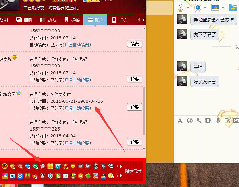Click the penguin surfing icon

(x=103, y=176)
